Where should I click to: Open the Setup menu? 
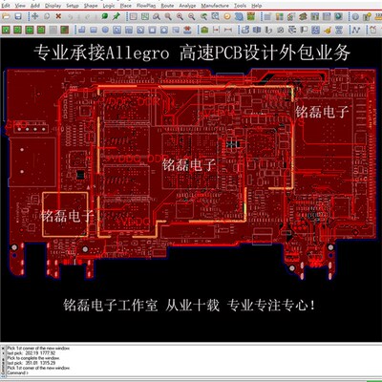[x=73, y=6]
